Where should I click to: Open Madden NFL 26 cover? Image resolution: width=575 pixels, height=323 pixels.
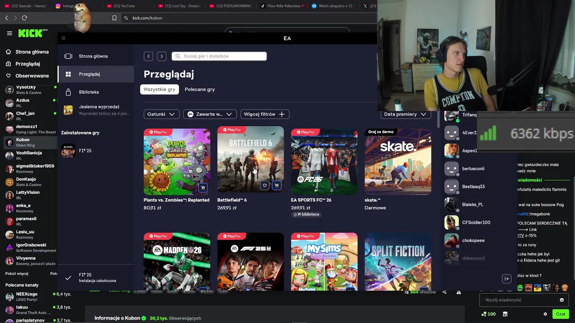coord(177,262)
